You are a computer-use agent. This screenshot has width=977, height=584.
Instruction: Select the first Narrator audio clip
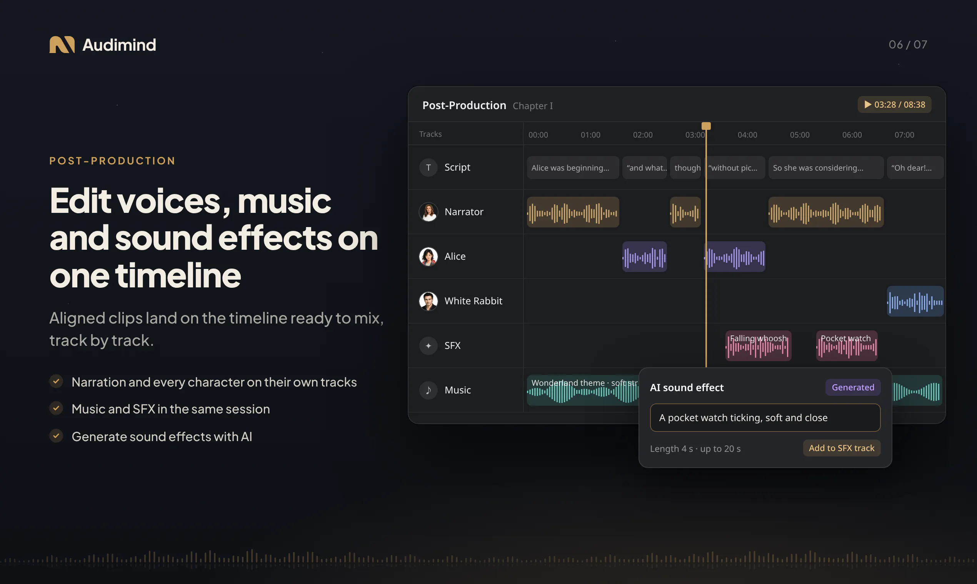573,212
